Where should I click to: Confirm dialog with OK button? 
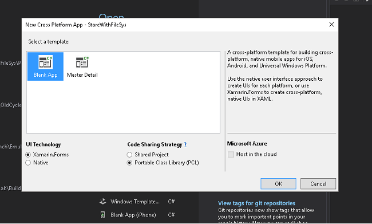pos(278,184)
